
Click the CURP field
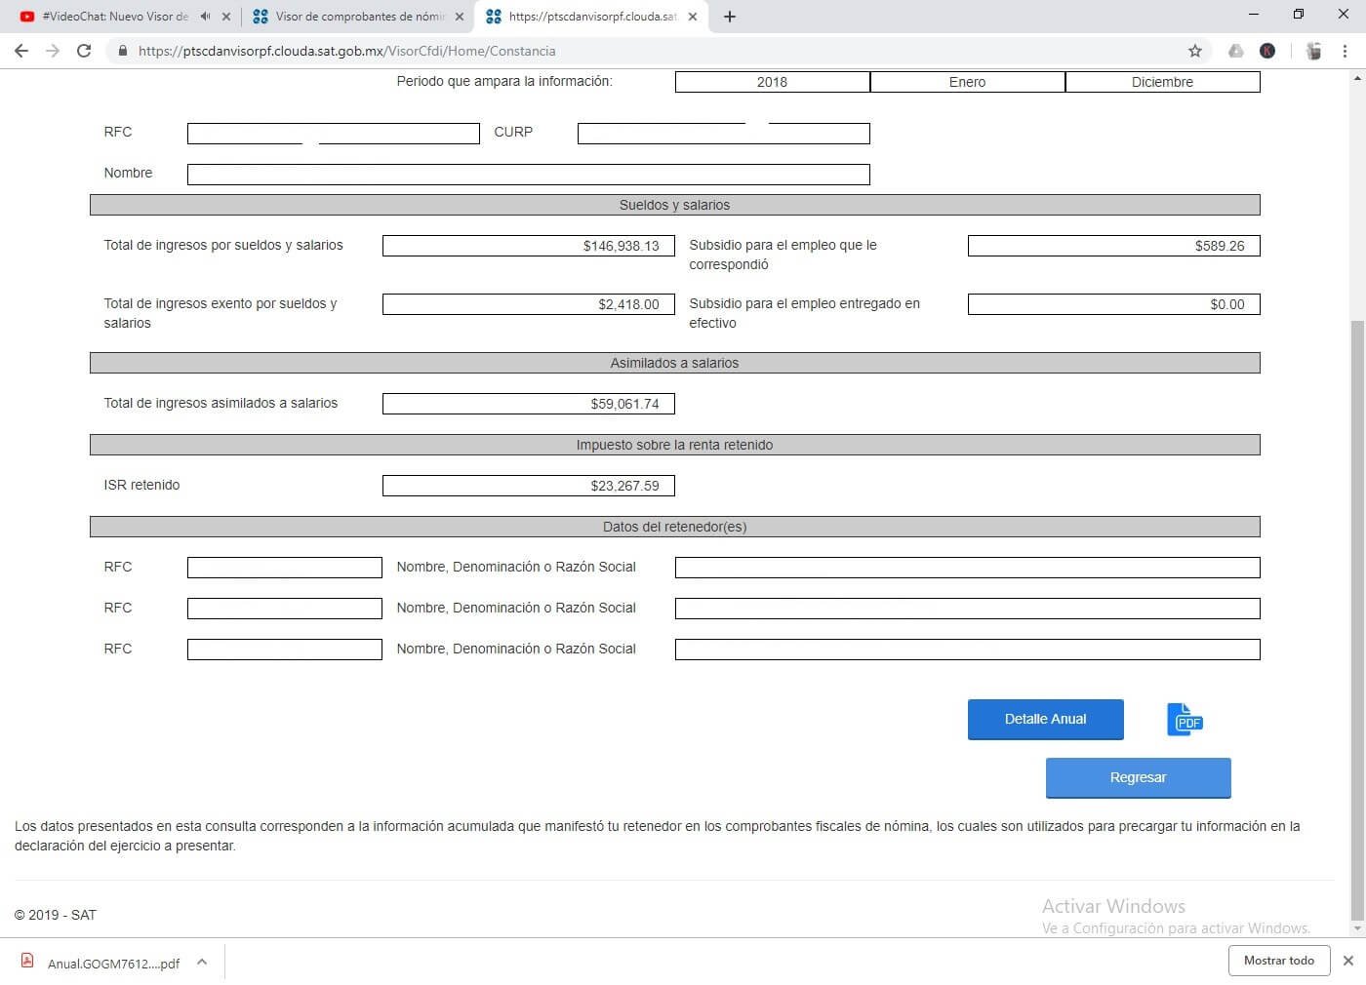pyautogui.click(x=723, y=133)
